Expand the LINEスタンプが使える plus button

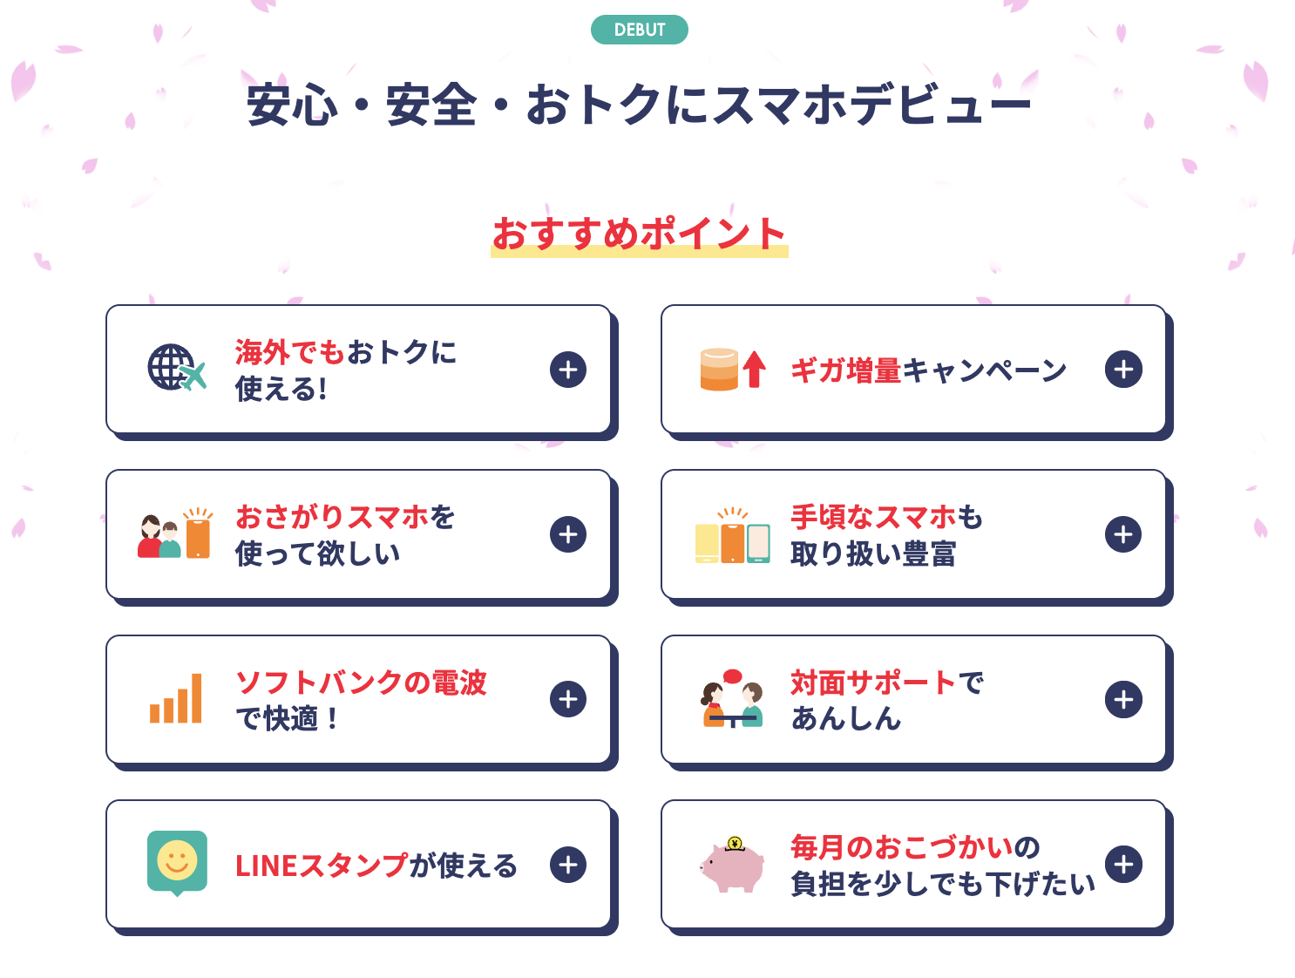(x=568, y=865)
